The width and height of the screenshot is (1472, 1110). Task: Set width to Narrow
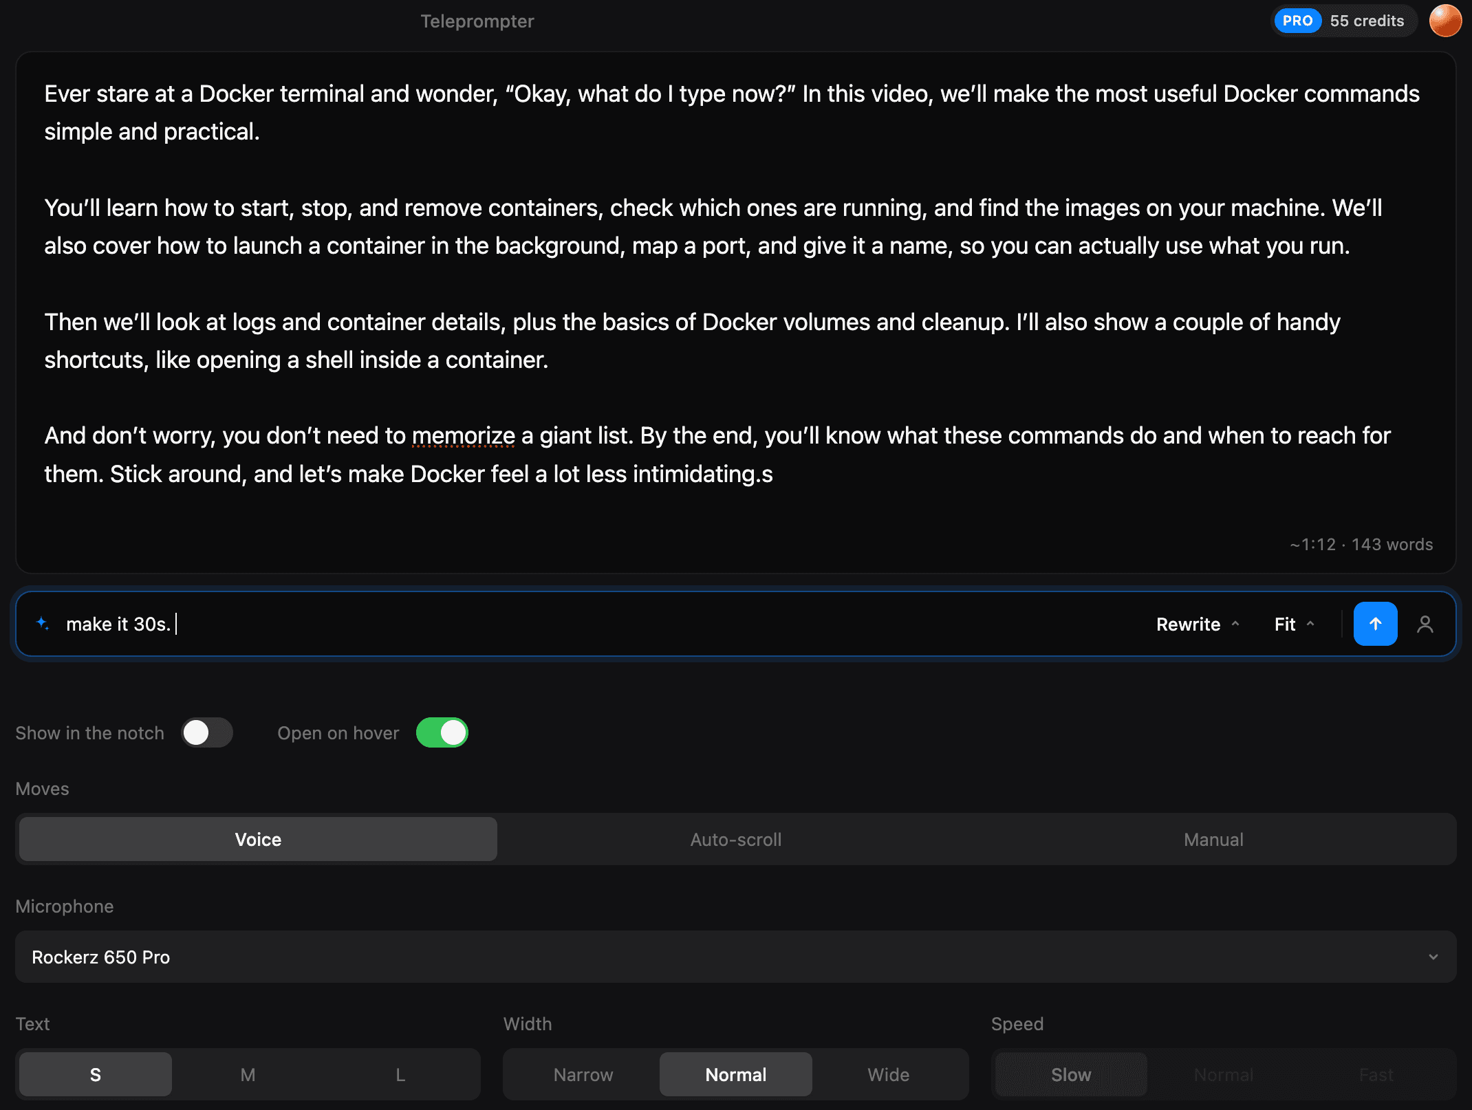583,1074
